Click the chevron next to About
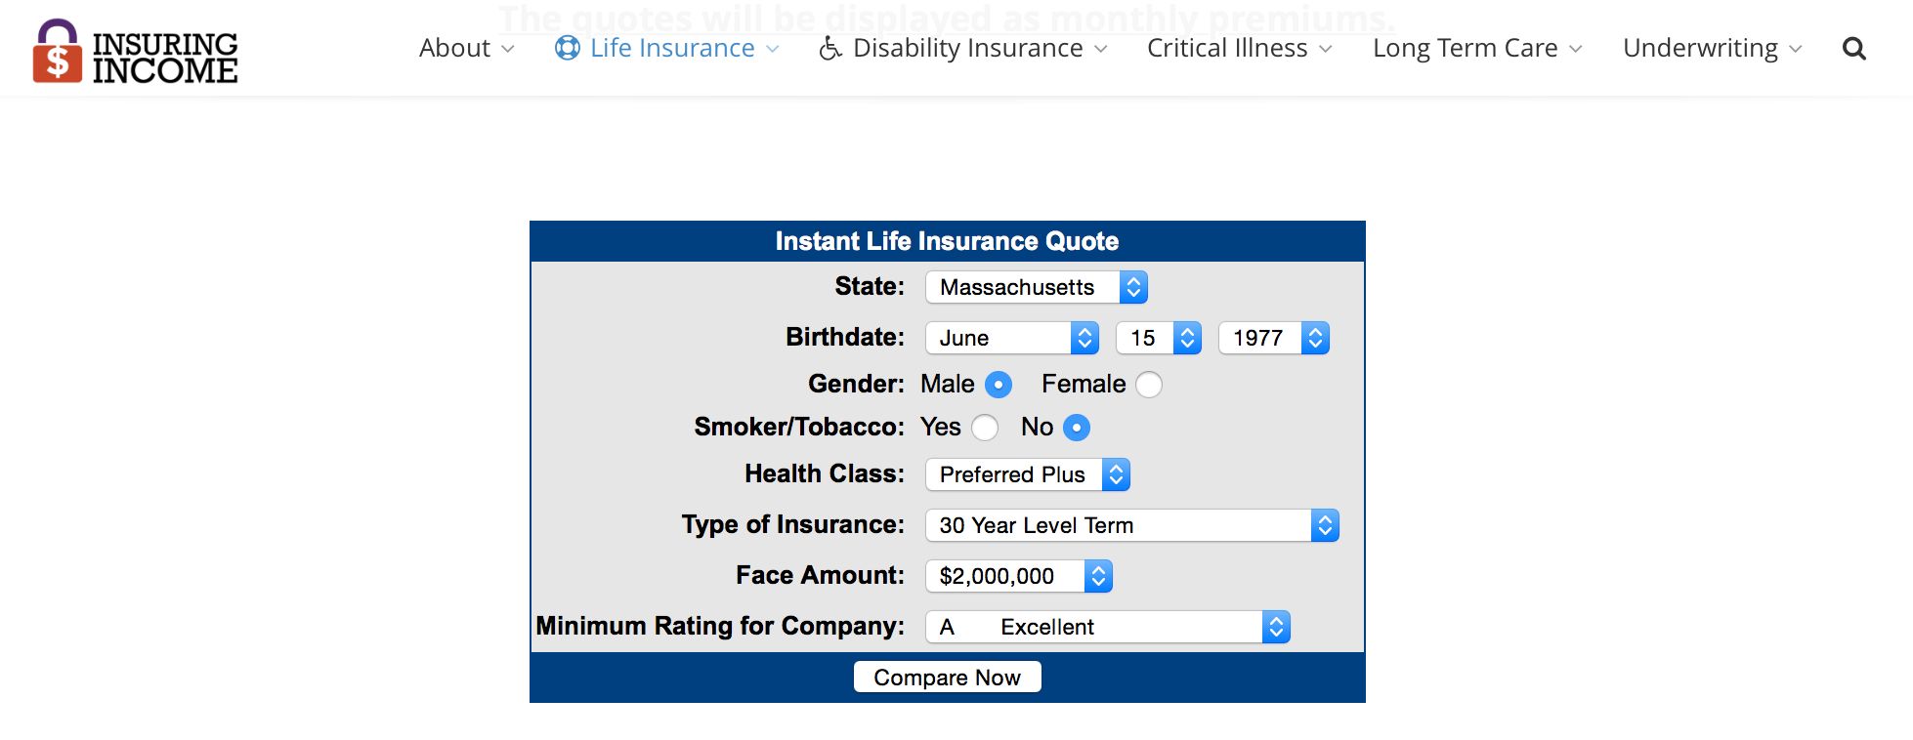This screenshot has height=740, width=1913. (507, 49)
